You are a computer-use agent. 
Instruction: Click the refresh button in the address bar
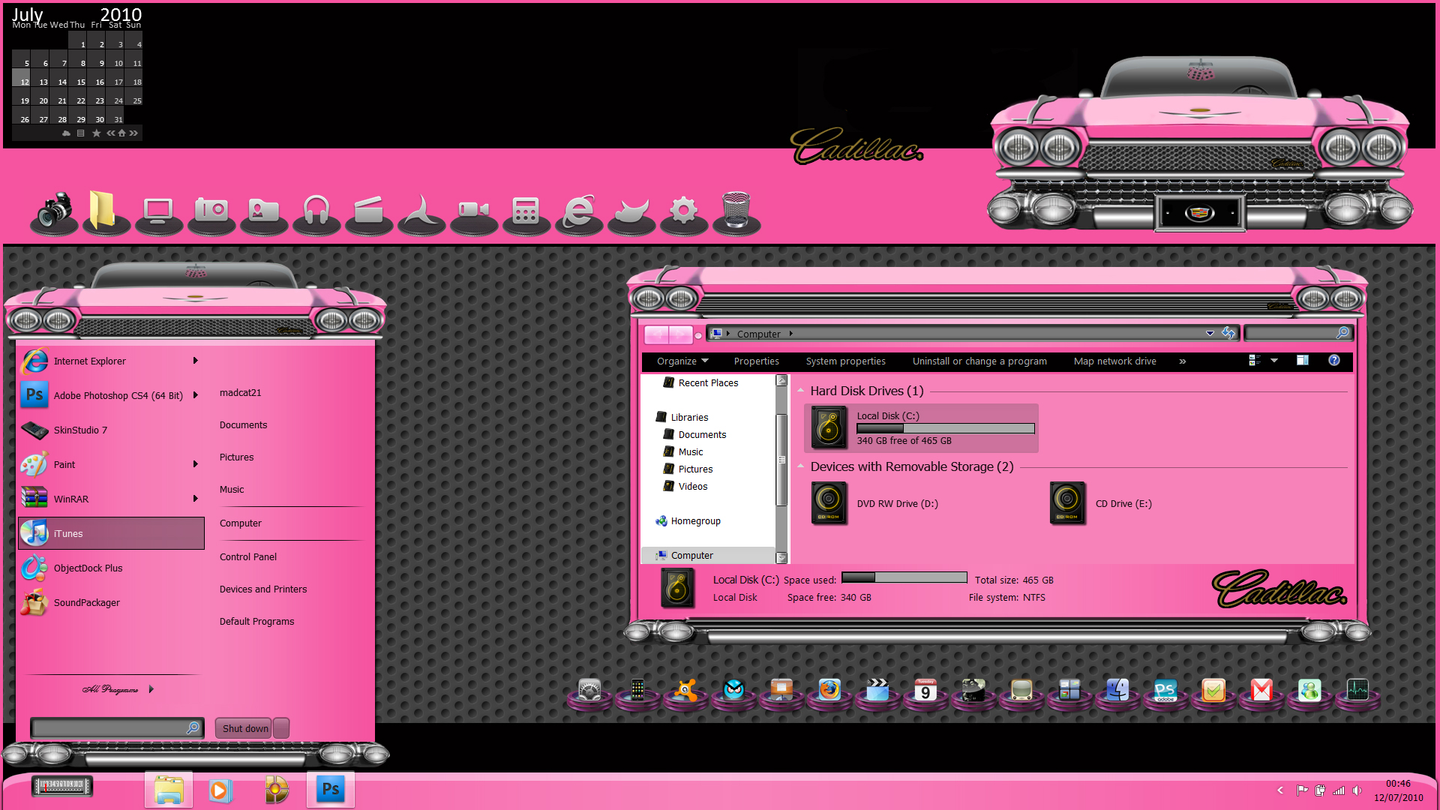pos(1228,333)
